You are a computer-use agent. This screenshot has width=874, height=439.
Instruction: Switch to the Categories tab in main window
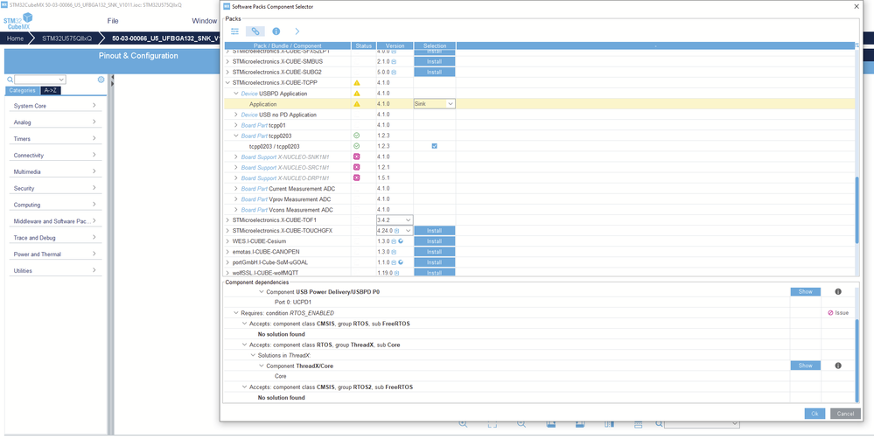(22, 90)
